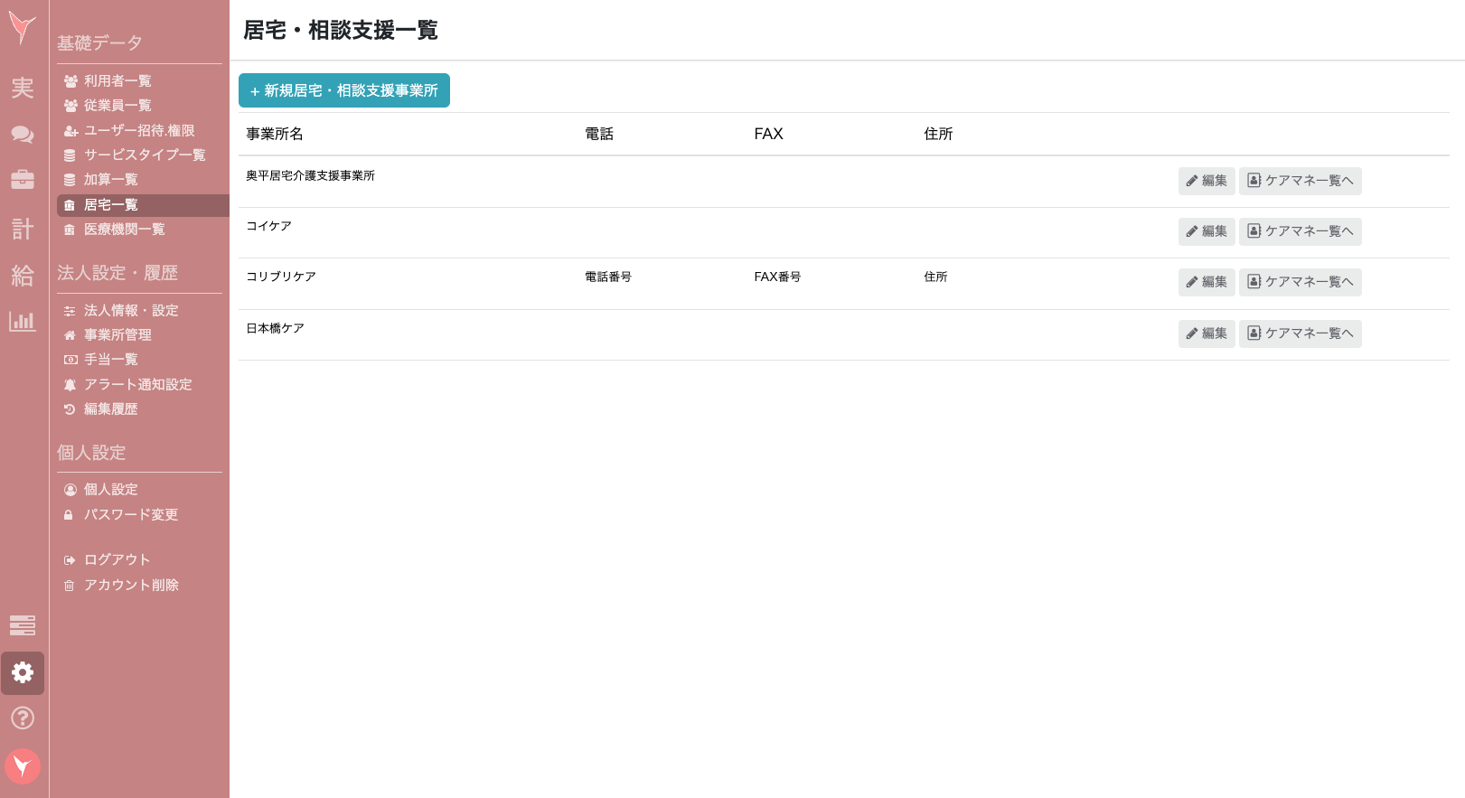Click the round bird avatar at bottom
Screen dimensions: 1465x798
(x=23, y=767)
